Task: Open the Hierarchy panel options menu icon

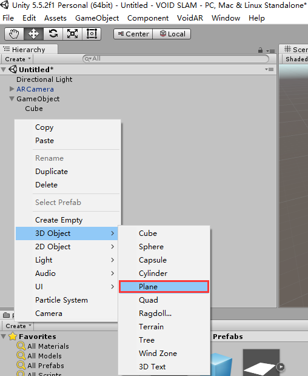Action: pos(270,51)
